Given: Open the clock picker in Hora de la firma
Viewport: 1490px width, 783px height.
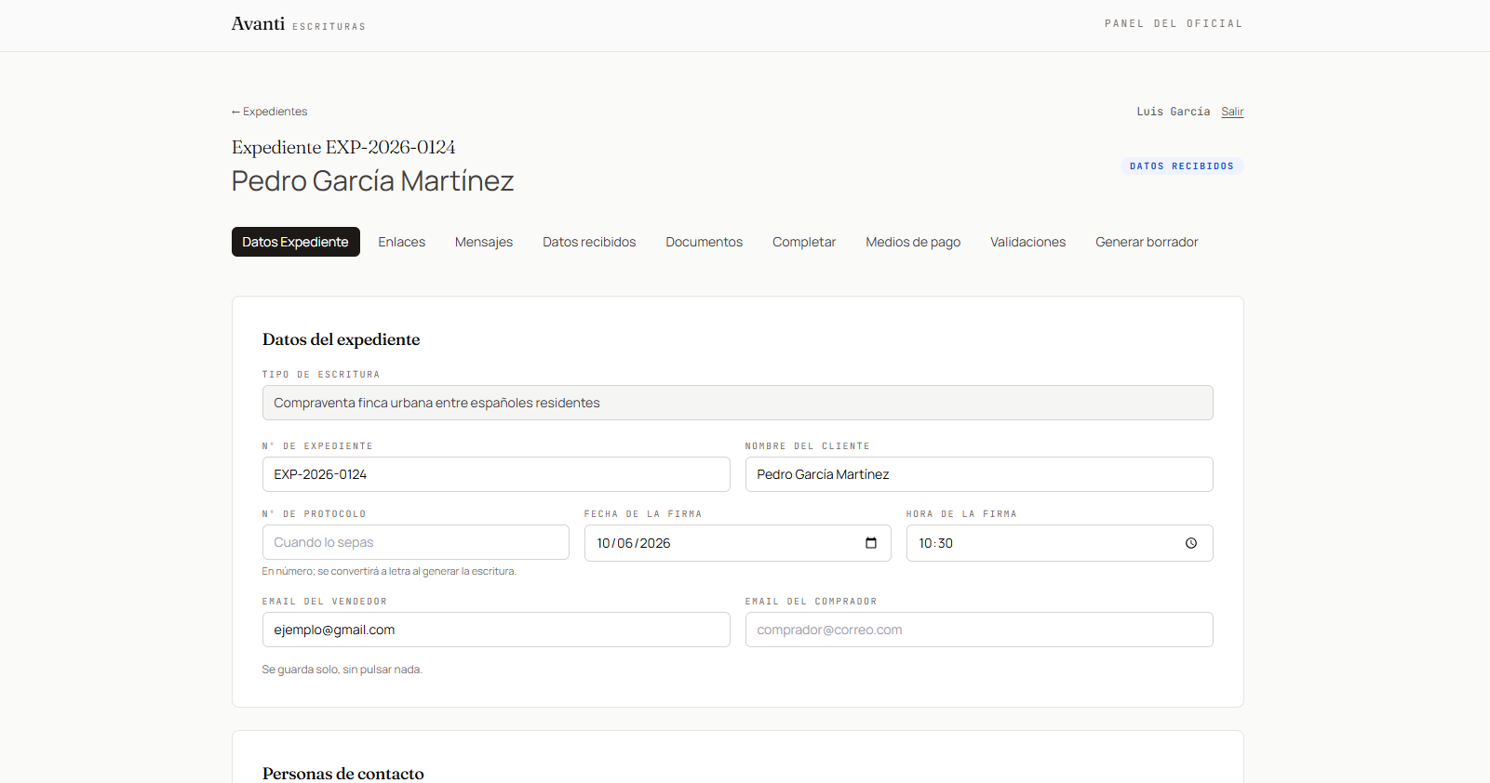Looking at the screenshot, I should point(1191,543).
